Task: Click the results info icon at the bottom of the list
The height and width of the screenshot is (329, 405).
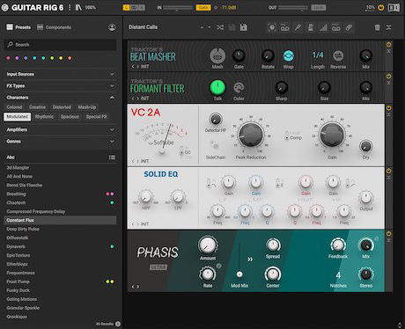Action: coord(118,324)
